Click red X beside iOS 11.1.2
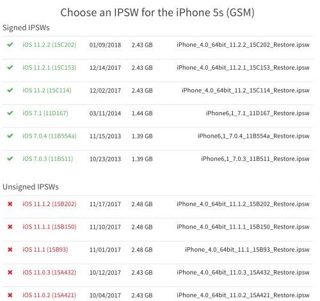The image size is (320, 301). [x=10, y=204]
